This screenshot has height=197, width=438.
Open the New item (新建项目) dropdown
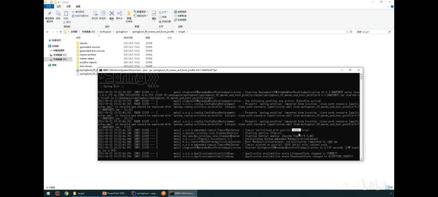point(141,12)
